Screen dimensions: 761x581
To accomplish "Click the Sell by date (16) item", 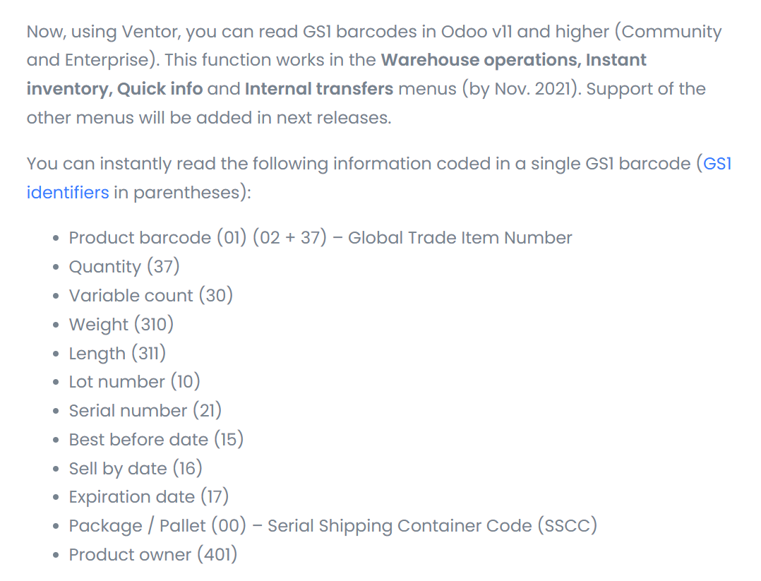I will point(135,469).
